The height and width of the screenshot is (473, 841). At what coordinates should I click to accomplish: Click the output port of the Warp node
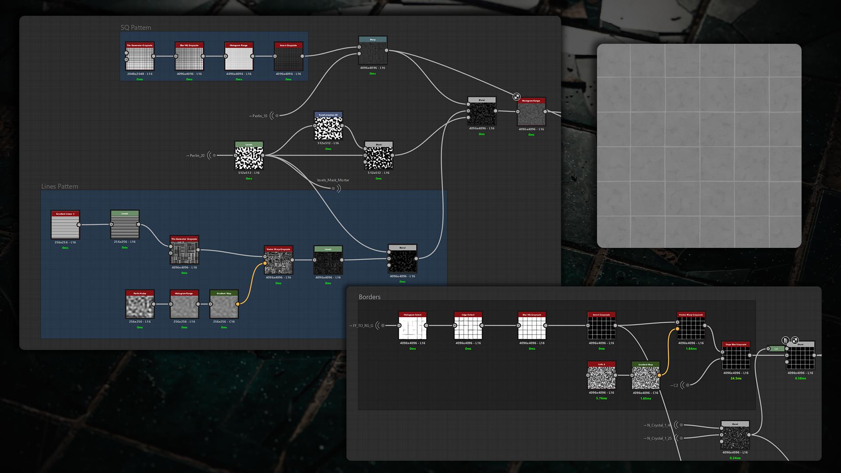click(x=386, y=50)
